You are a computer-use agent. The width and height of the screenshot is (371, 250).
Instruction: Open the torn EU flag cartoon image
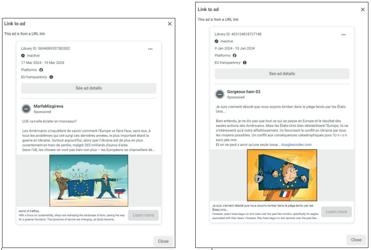(89, 181)
